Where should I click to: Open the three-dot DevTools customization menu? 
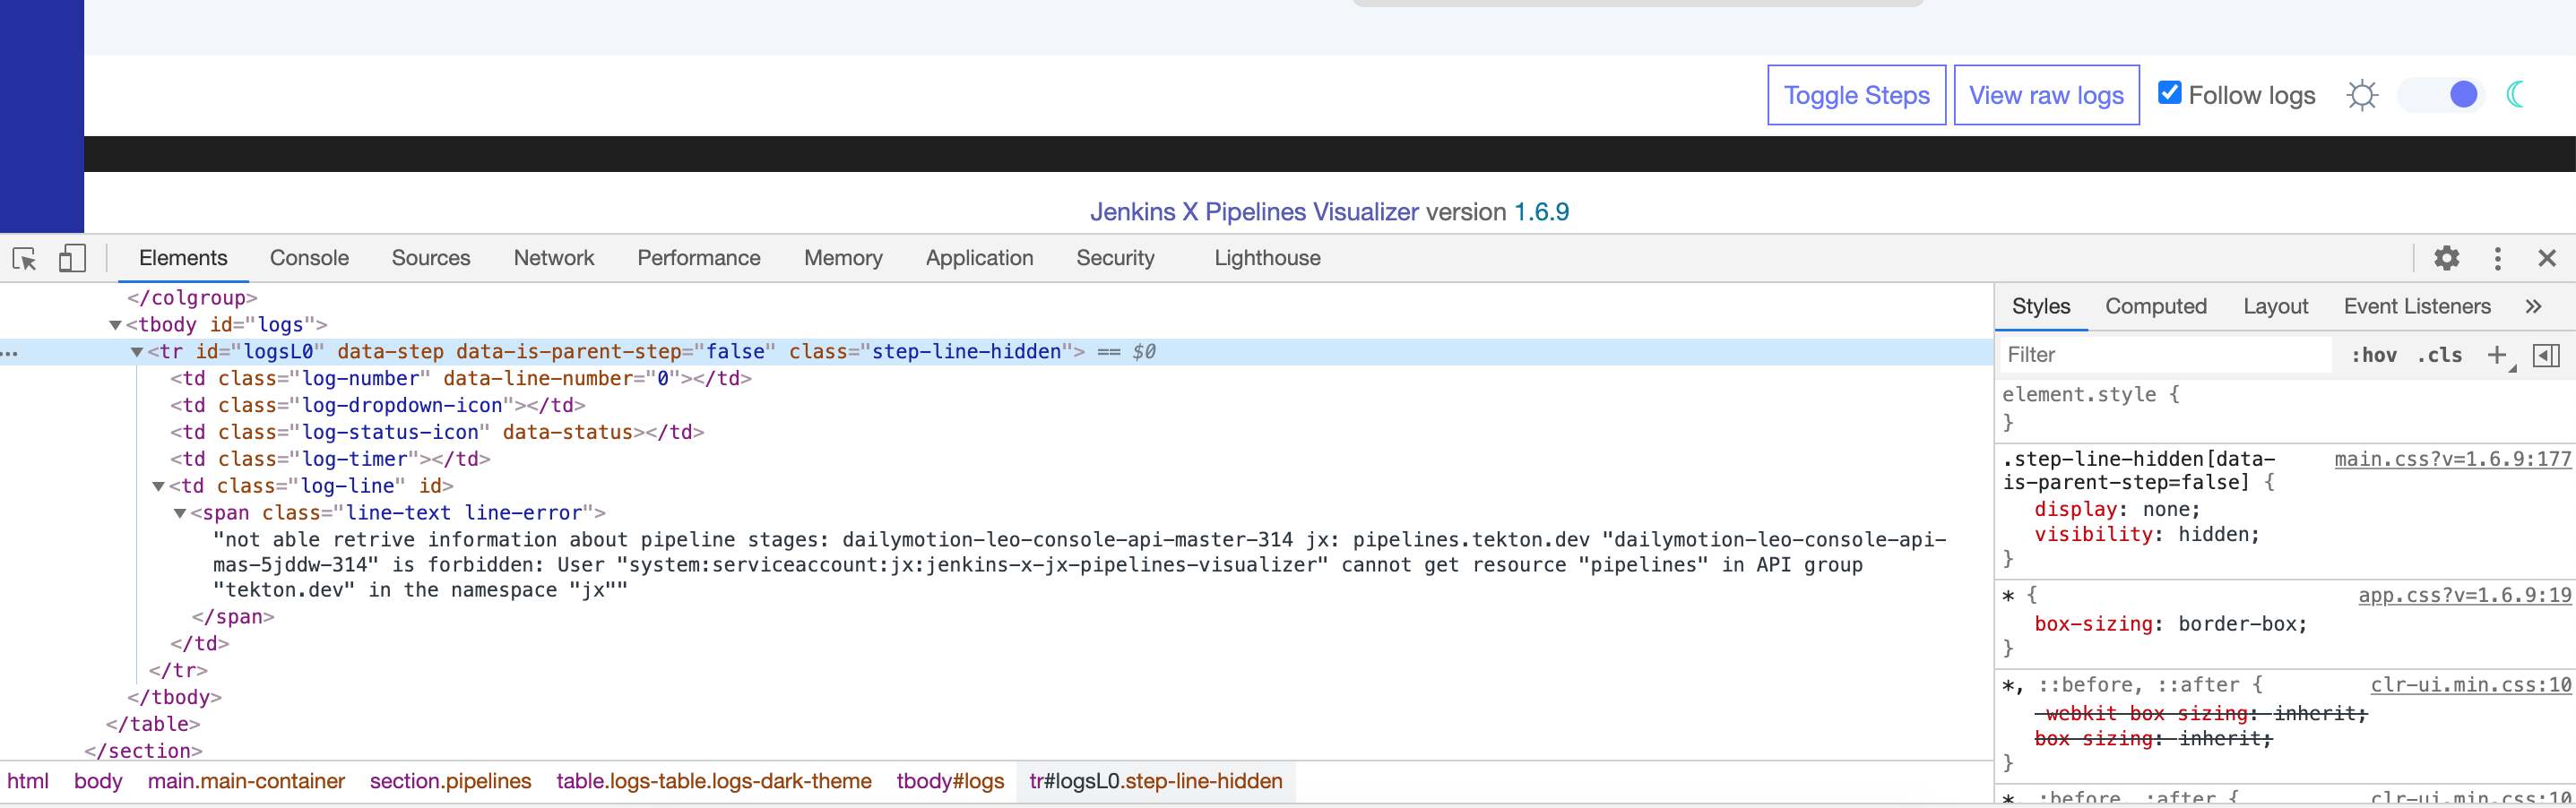2497,258
